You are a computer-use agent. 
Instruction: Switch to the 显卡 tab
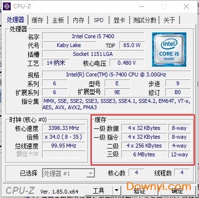(x=119, y=20)
